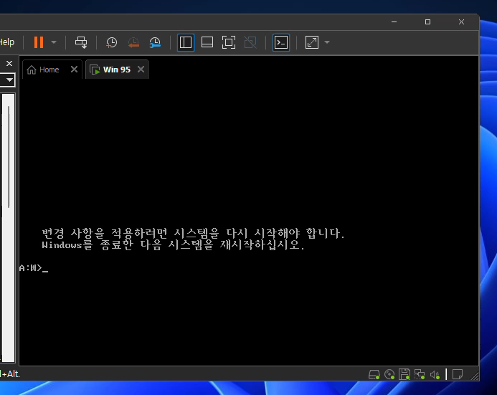Screen dimensions: 497x395
Task: Toggle the thumbnail bar view
Action: pos(207,42)
